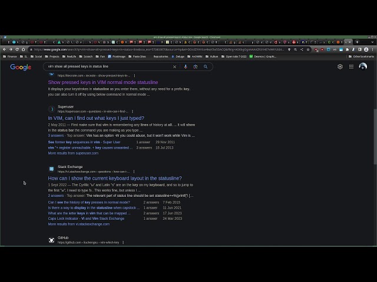Open the Google account avatar

tap(363, 66)
